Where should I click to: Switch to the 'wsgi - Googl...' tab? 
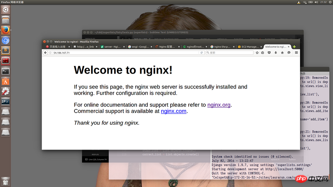(x=140, y=47)
